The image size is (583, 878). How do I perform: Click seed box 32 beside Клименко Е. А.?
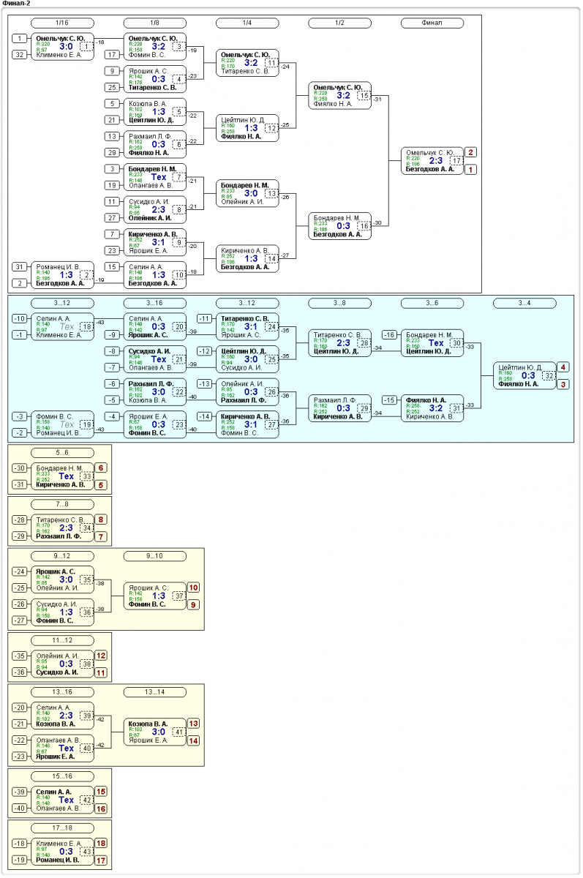20,55
